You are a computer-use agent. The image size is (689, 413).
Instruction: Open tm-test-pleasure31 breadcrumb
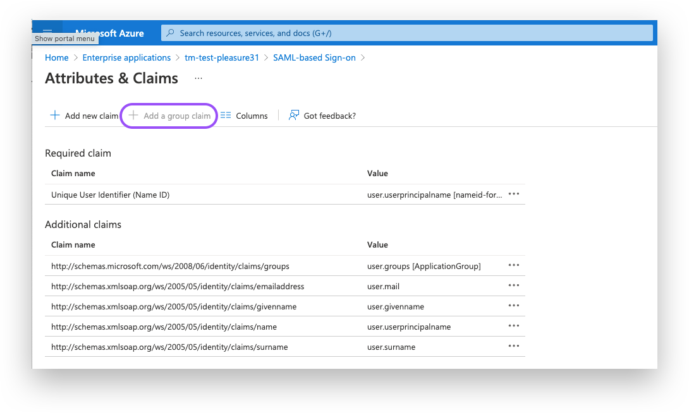pos(222,57)
